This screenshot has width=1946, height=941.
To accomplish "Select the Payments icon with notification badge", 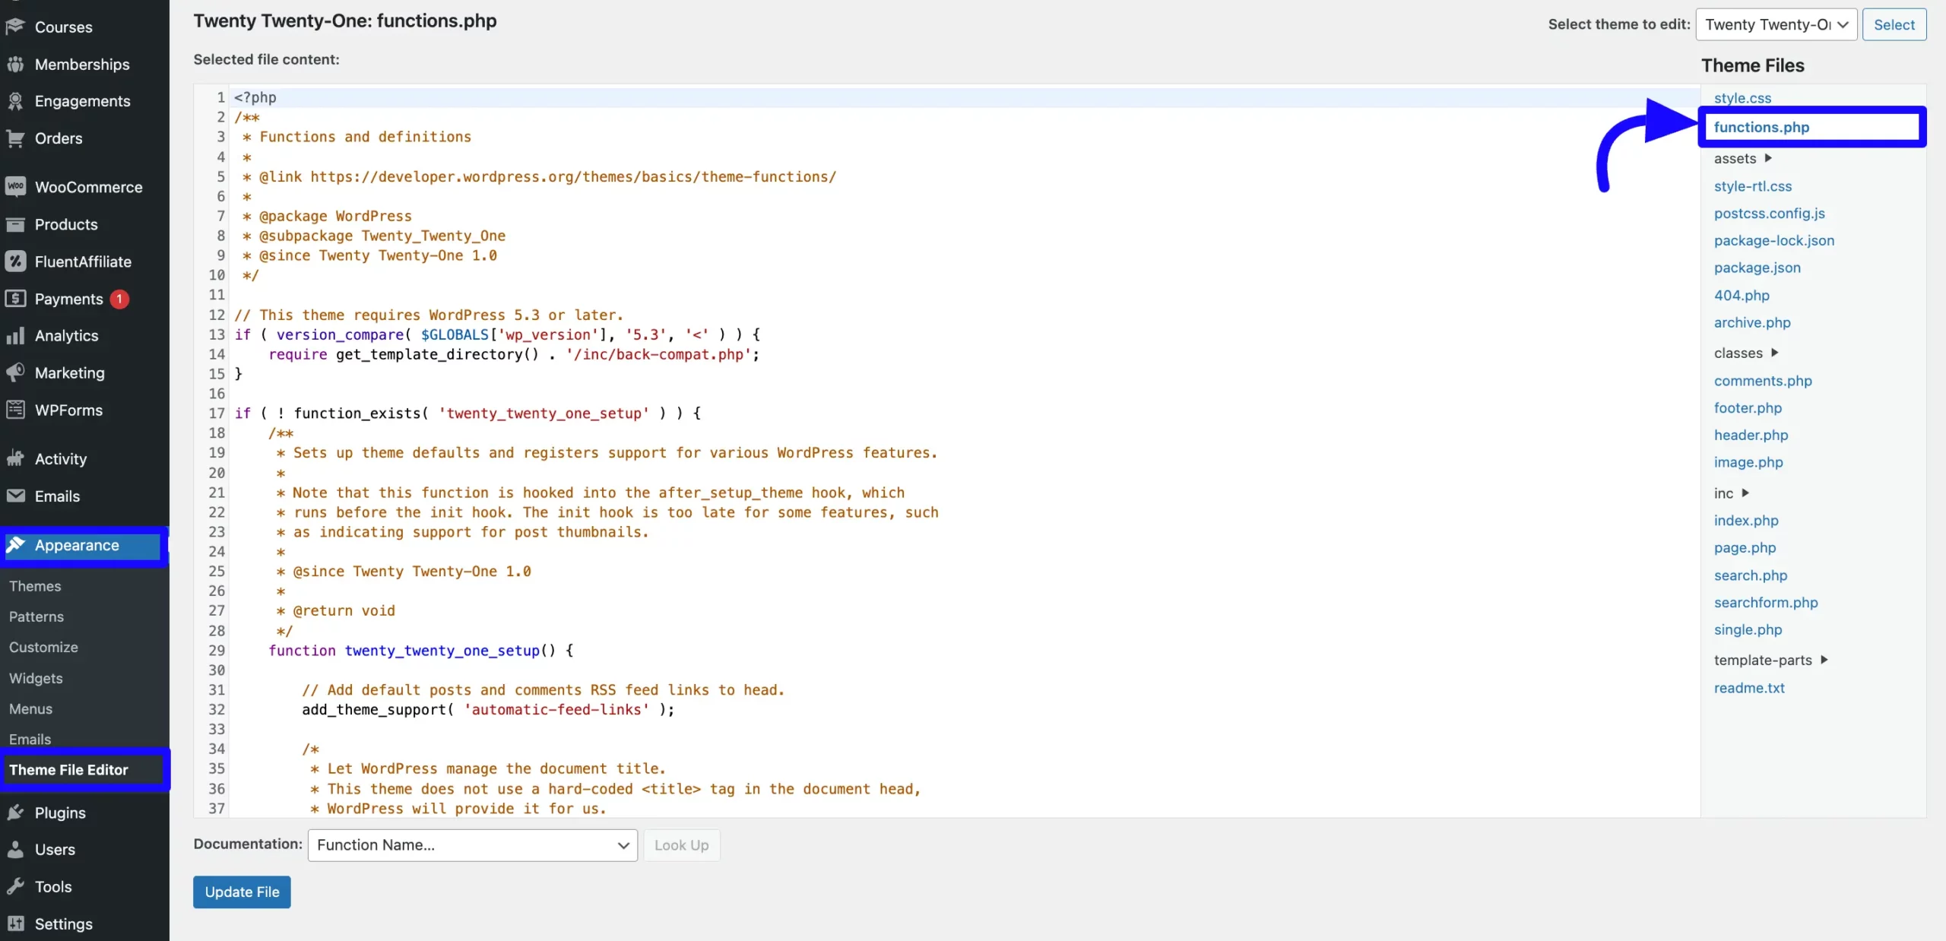I will coord(17,298).
